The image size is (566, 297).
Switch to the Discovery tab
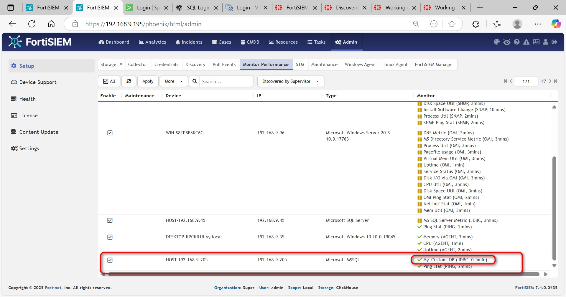(x=195, y=65)
